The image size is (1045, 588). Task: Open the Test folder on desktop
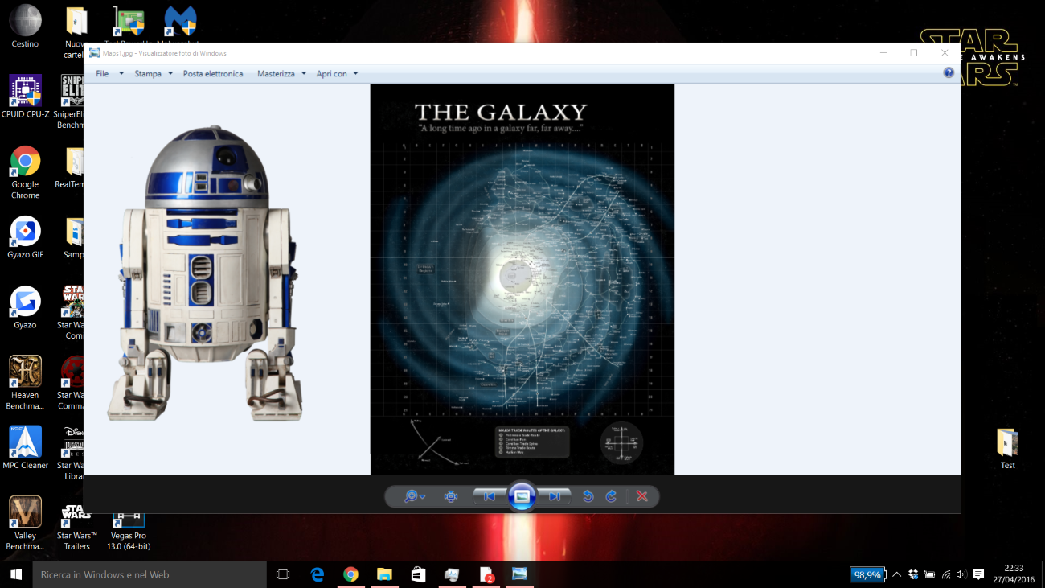point(1007,449)
